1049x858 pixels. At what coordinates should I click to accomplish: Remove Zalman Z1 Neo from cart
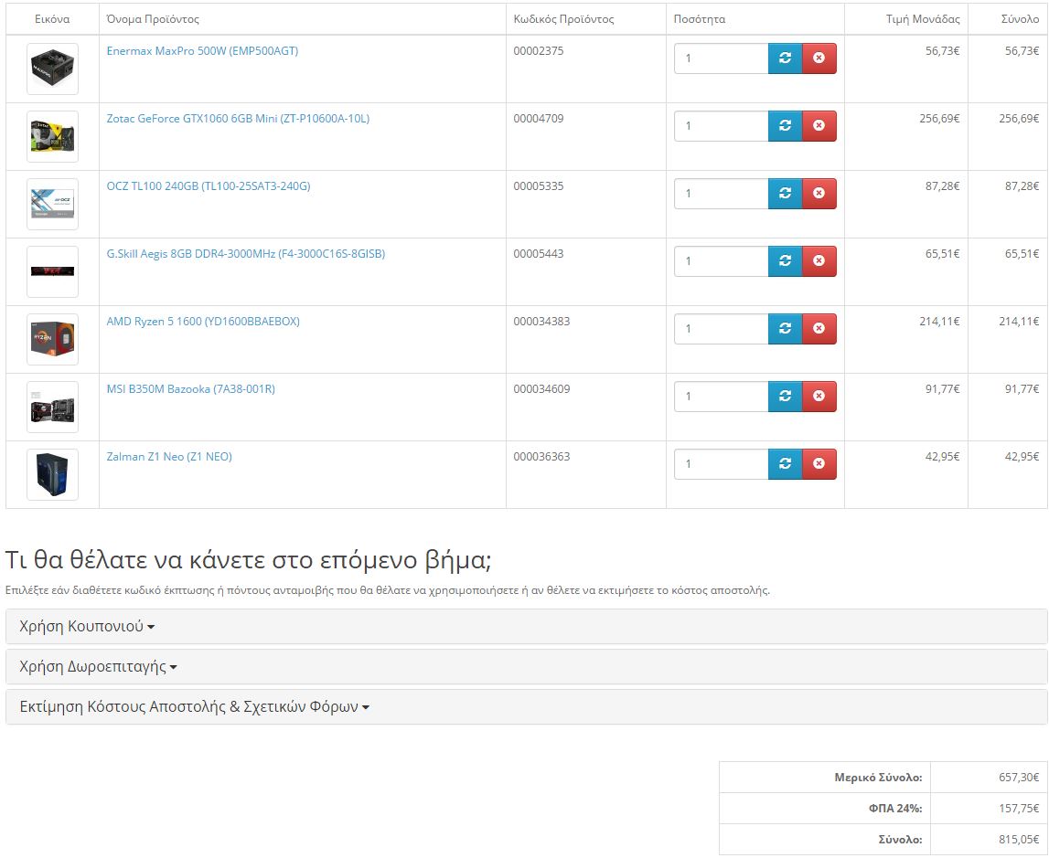click(x=819, y=464)
